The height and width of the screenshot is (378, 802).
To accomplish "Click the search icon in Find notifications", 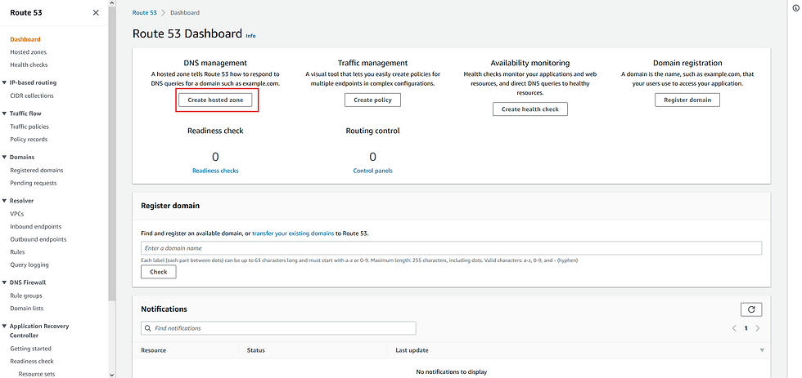I will click(x=148, y=328).
